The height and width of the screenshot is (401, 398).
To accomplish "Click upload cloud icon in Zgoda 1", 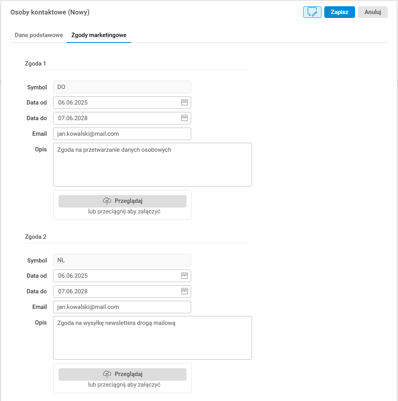I will pos(107,201).
